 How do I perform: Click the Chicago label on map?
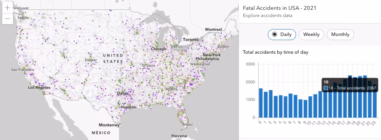tap(158, 49)
